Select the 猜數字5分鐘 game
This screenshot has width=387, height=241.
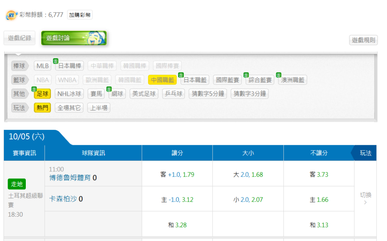[x=208, y=94]
